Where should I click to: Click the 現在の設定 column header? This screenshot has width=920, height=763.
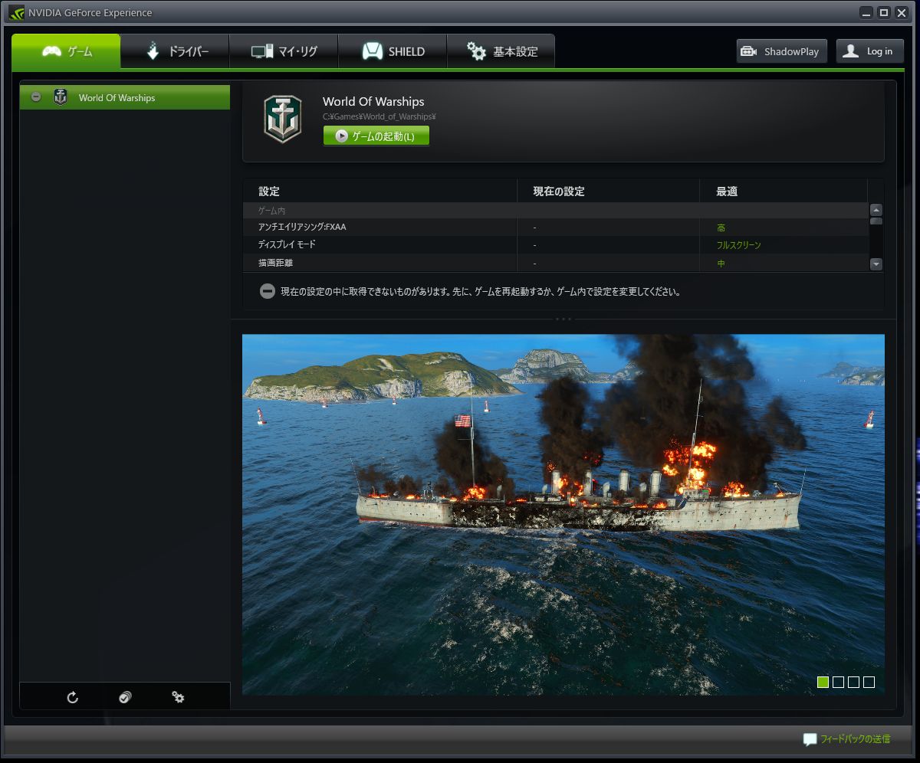click(x=609, y=191)
